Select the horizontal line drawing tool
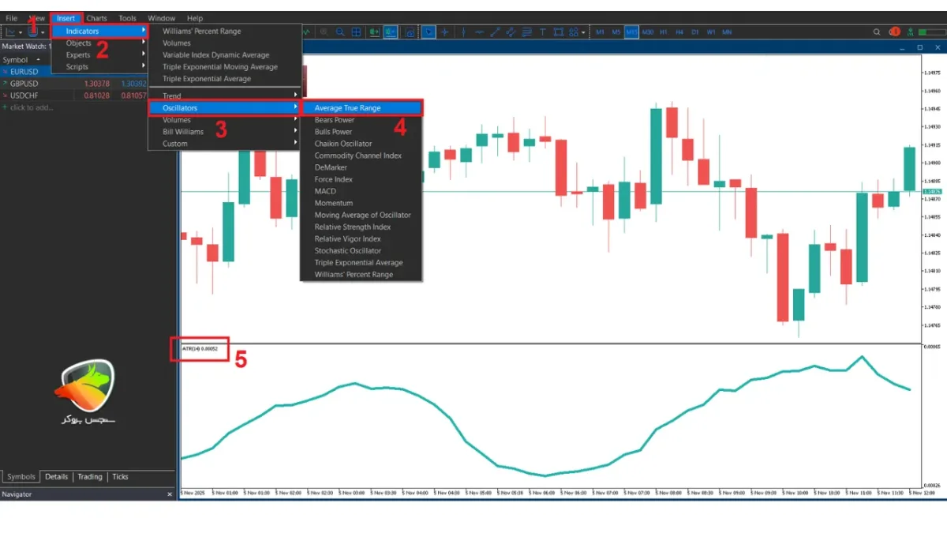This screenshot has width=947, height=533. [x=479, y=32]
